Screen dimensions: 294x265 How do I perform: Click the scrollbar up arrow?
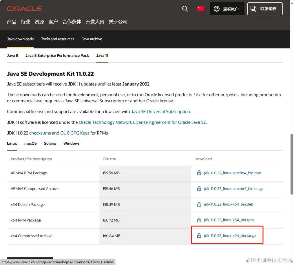(x=292, y=3)
